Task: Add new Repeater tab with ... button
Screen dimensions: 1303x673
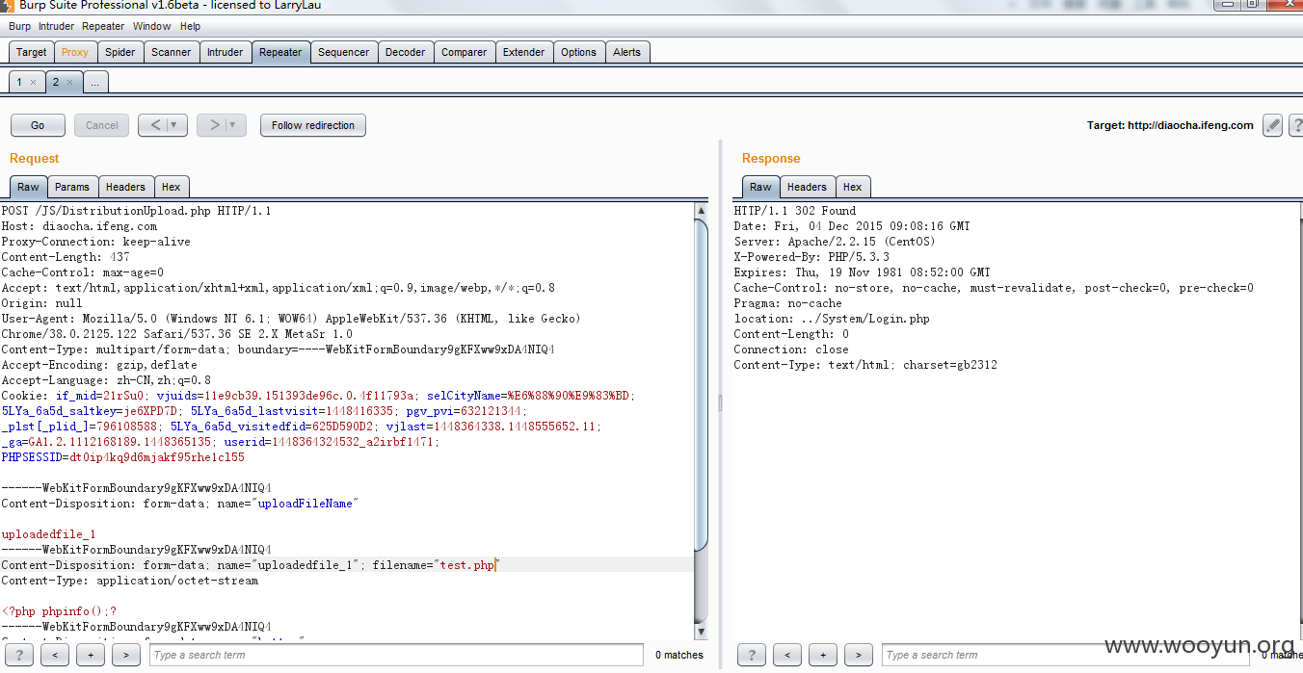Action: (94, 83)
